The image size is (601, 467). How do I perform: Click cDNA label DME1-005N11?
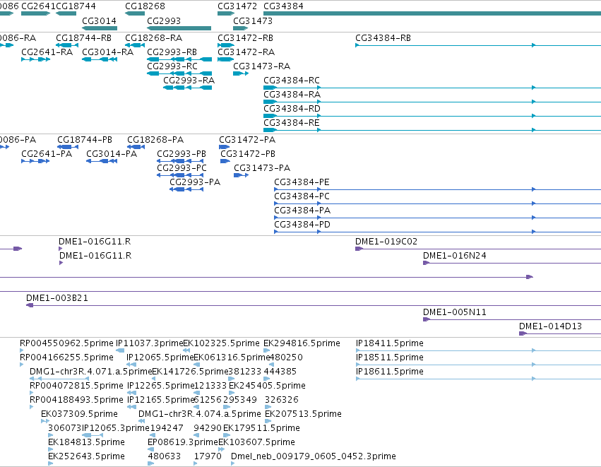click(x=455, y=312)
